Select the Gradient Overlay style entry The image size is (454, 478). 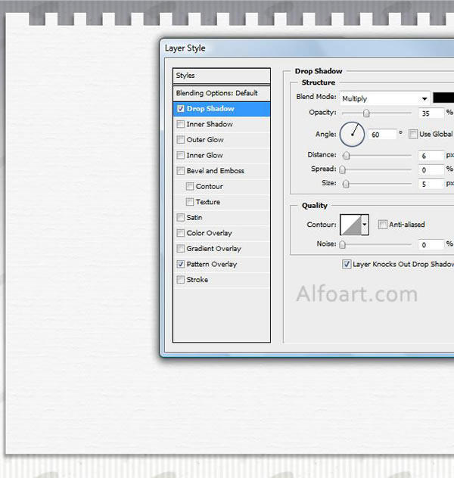tap(222, 248)
